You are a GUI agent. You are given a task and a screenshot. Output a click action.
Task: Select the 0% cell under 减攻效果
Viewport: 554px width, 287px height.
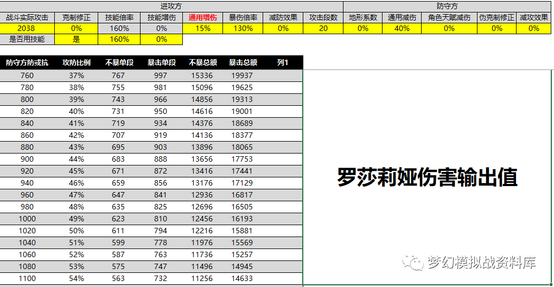pyautogui.click(x=534, y=29)
